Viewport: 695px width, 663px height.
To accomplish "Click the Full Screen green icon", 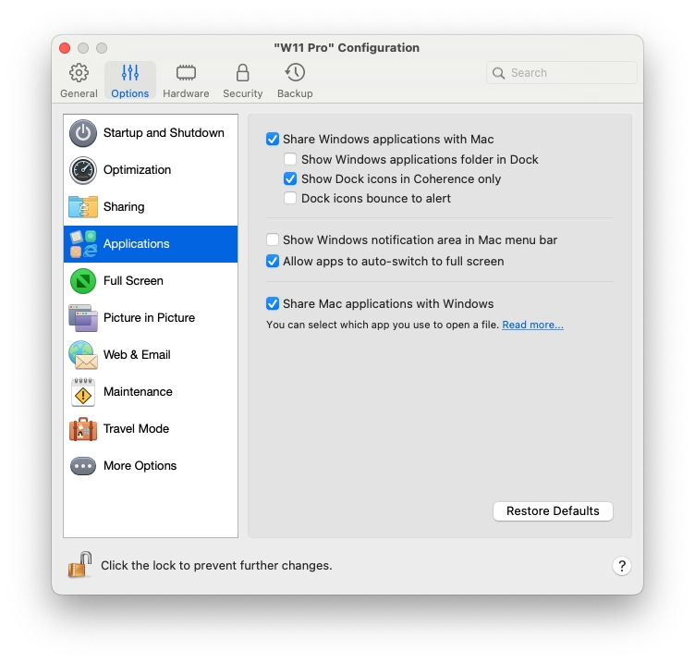I will [83, 281].
